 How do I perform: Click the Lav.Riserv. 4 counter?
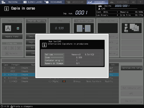[x=108, y=15]
